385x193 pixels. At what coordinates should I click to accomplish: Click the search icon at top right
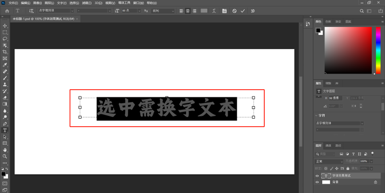(x=361, y=11)
